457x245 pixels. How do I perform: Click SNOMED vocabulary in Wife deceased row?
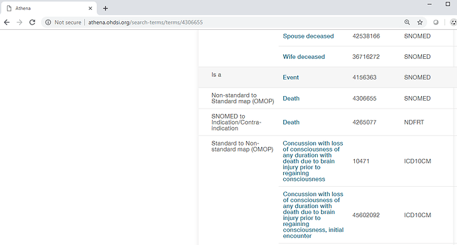pyautogui.click(x=417, y=57)
